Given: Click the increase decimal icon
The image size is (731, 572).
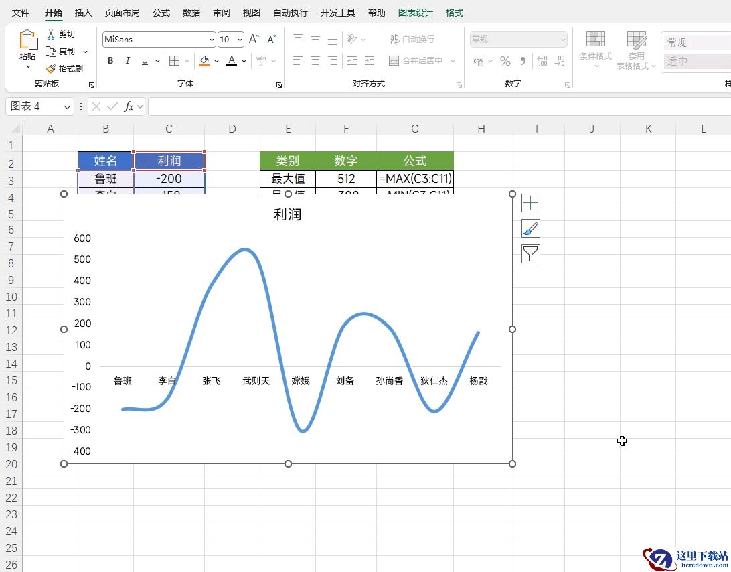Looking at the screenshot, I should point(542,61).
